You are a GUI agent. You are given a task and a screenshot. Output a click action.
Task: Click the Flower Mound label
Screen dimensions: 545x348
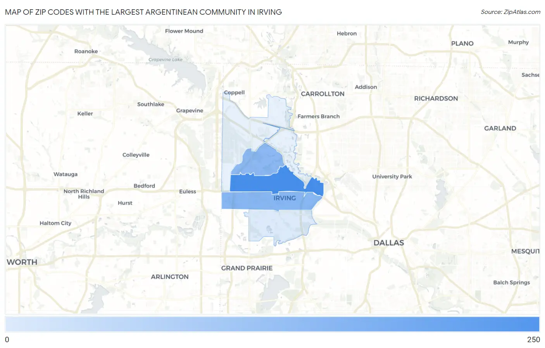point(184,31)
